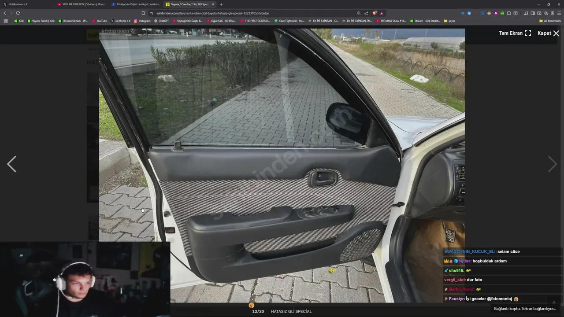Bookmark this page from the address bar
The height and width of the screenshot is (317, 564).
tap(143, 13)
